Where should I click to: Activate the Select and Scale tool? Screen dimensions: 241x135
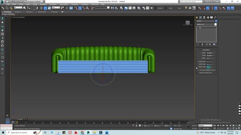(x=49, y=8)
